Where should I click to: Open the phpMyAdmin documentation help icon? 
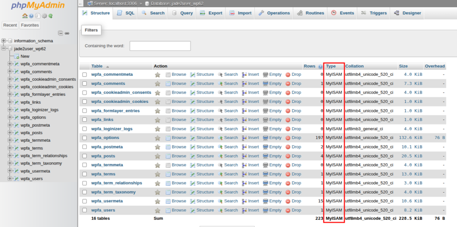31,16
